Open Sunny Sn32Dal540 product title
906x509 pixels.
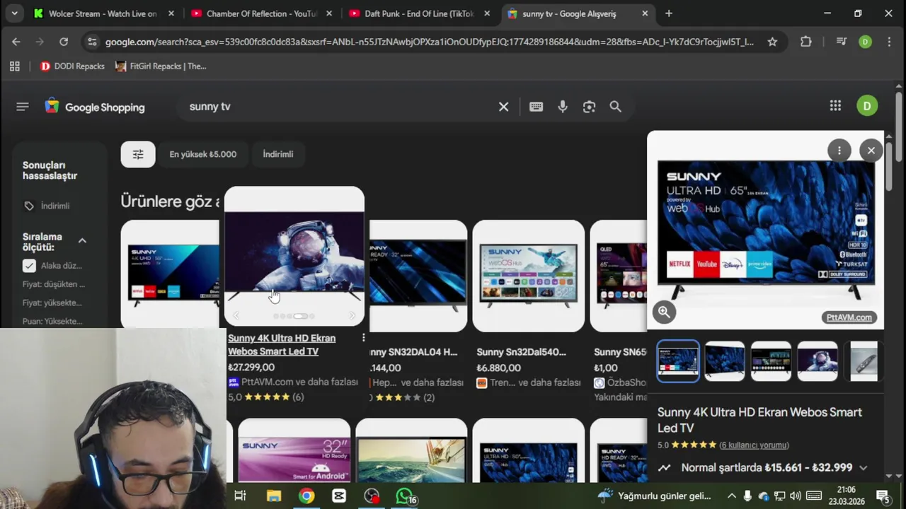pos(522,352)
